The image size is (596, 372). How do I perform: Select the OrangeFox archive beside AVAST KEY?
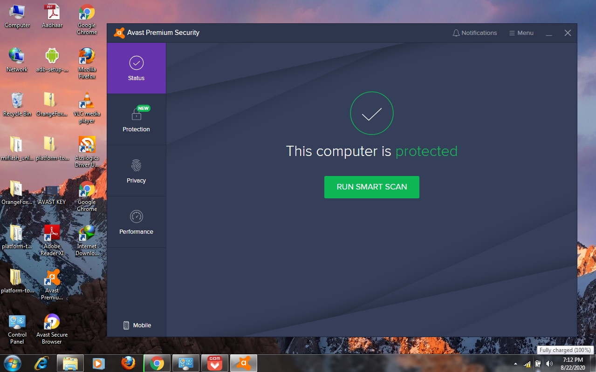pyautogui.click(x=17, y=193)
